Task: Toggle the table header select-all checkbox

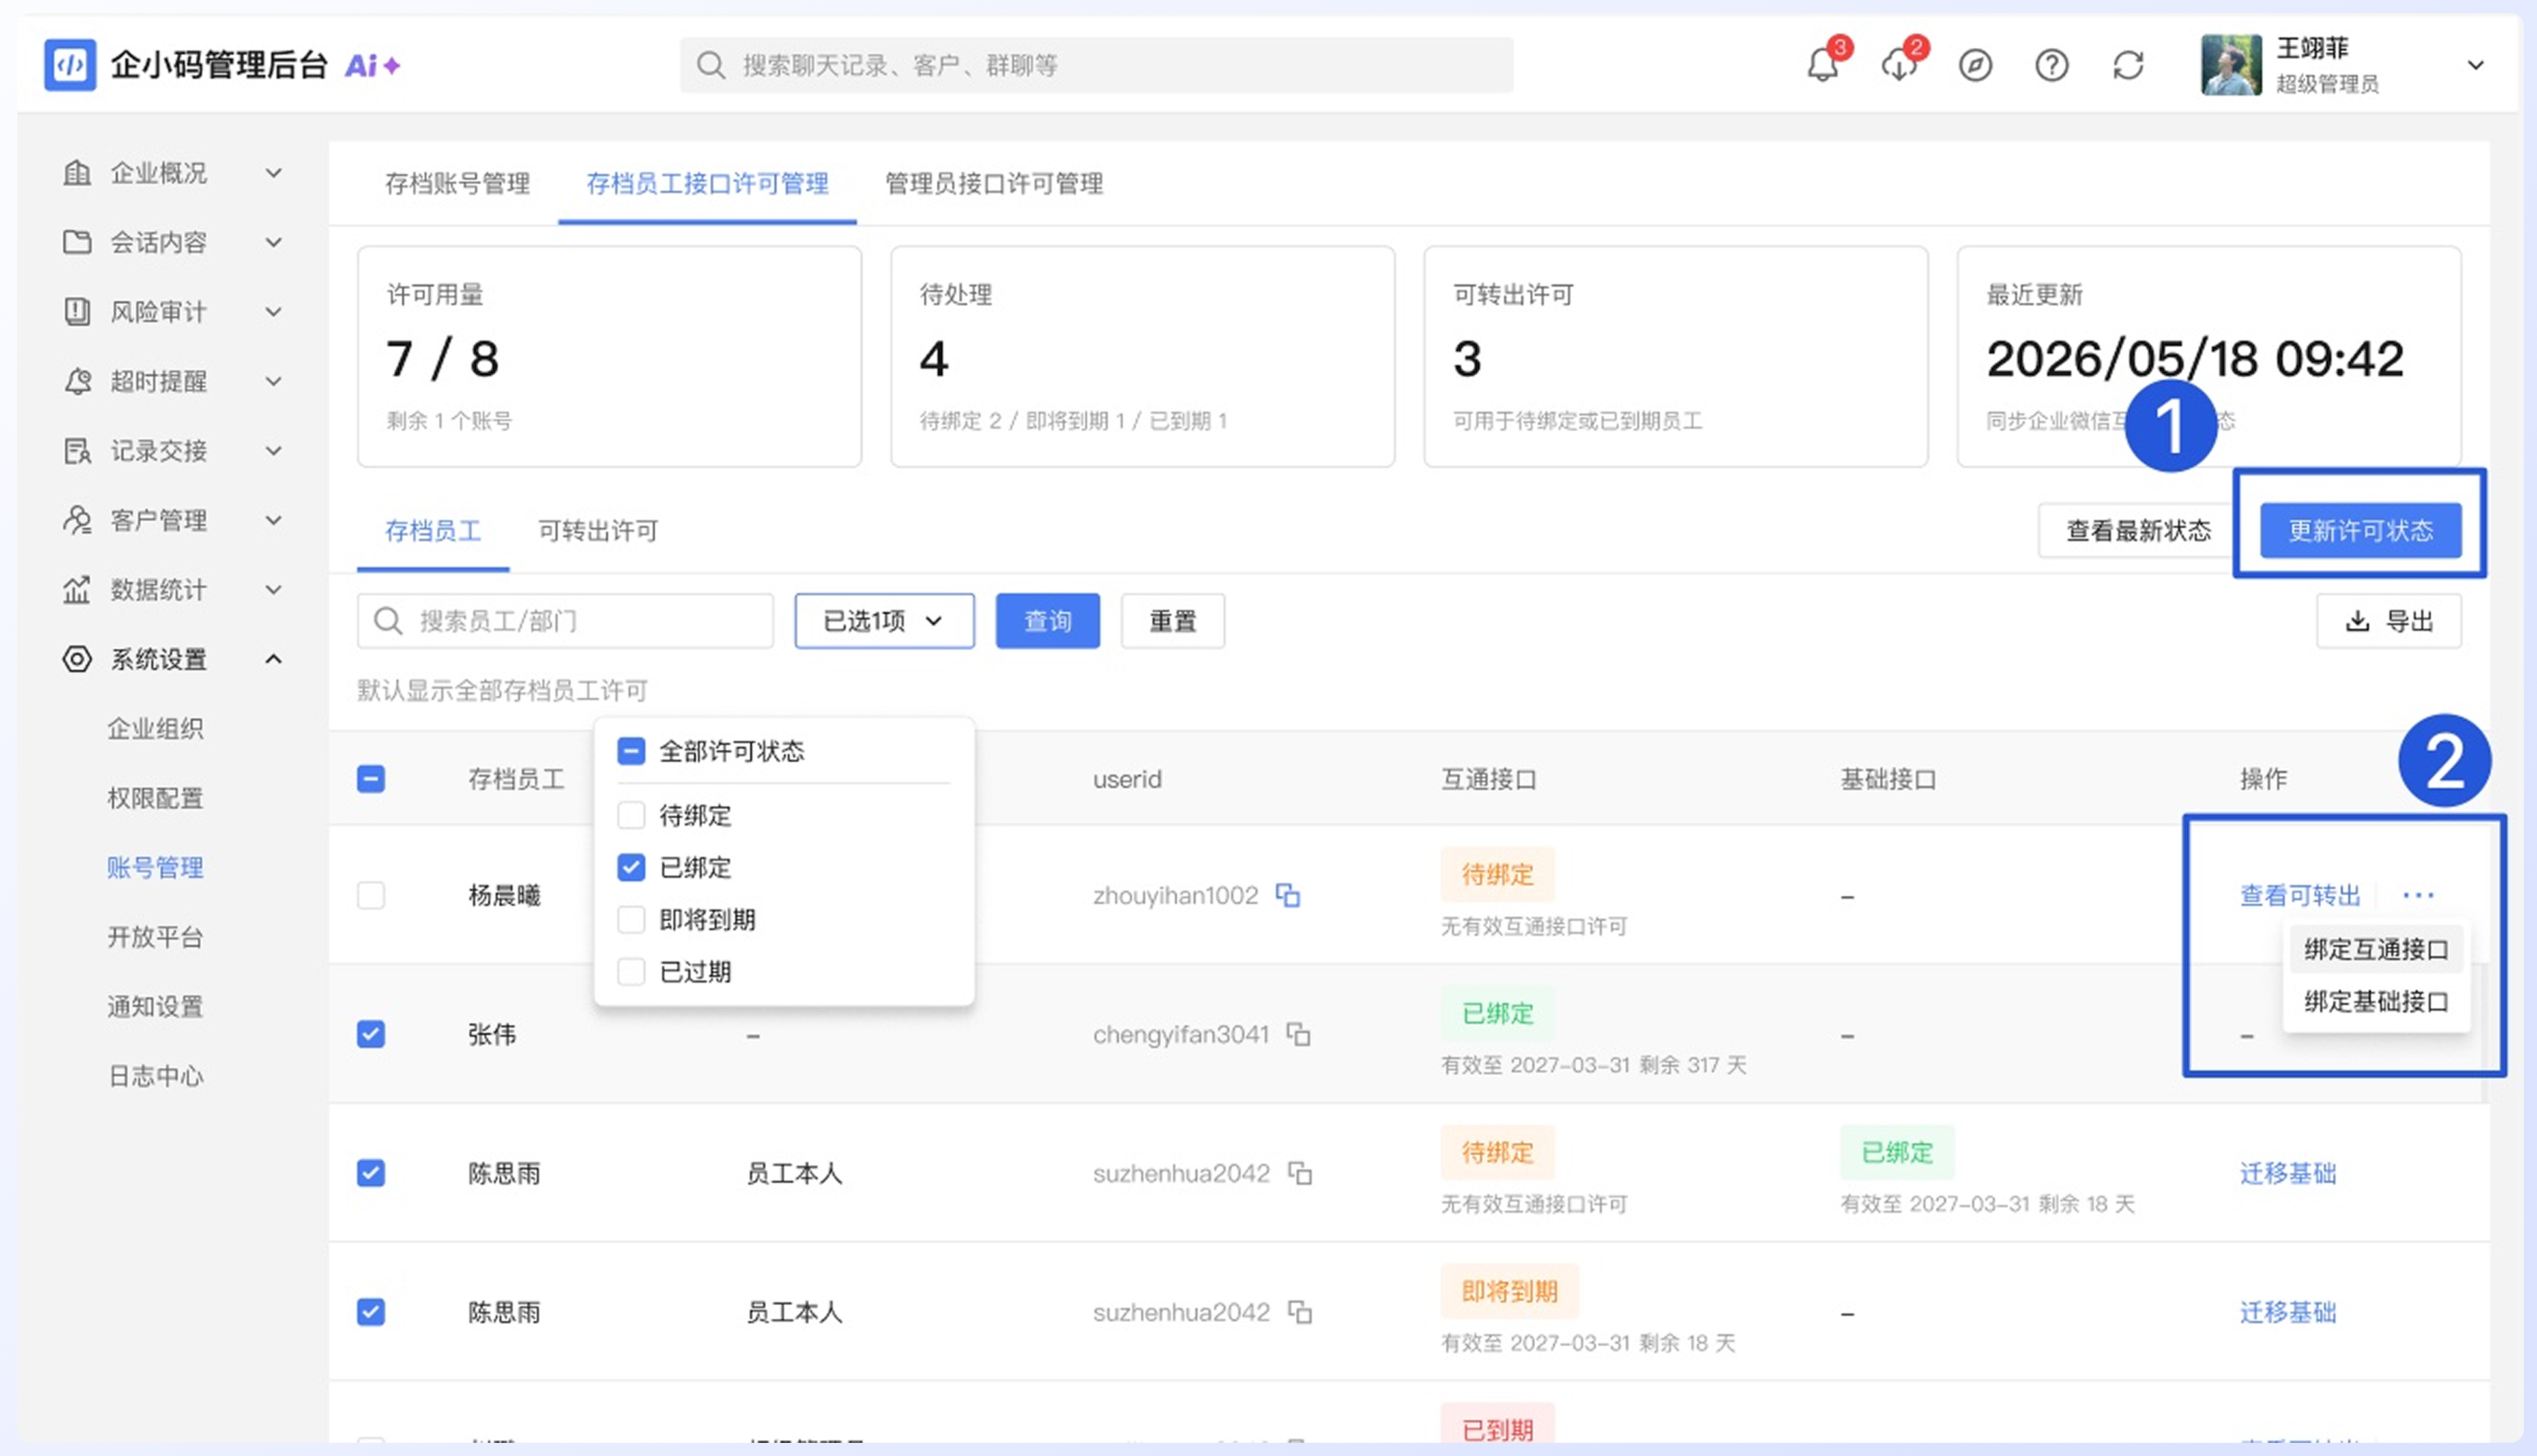Action: 371,779
